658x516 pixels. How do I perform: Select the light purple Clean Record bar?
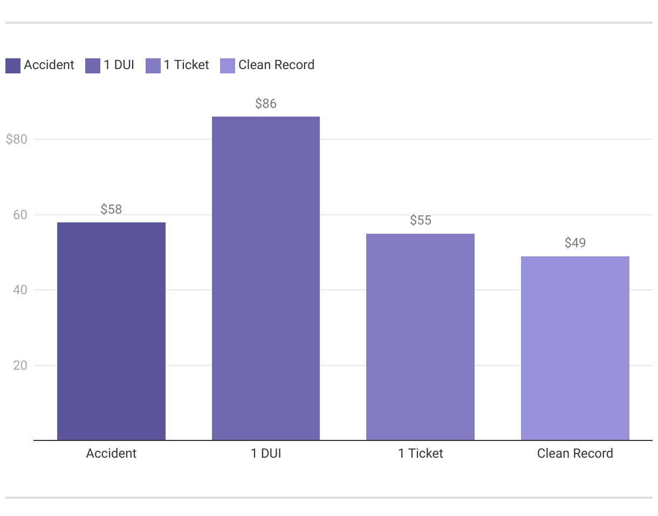[x=575, y=348]
